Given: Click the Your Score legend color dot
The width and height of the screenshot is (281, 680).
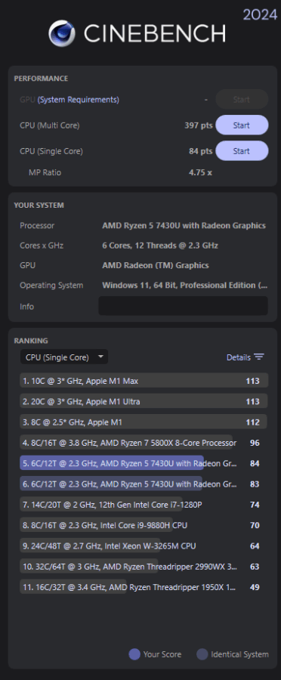Looking at the screenshot, I should coord(134,654).
